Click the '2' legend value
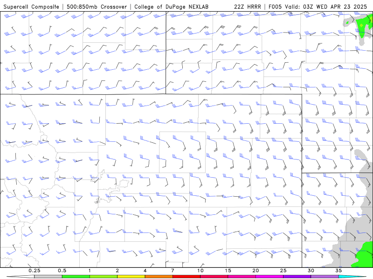373x279 pixels. pyautogui.click(x=117, y=271)
